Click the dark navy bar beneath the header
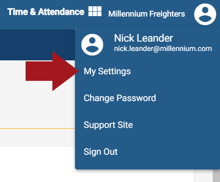 point(37,45)
